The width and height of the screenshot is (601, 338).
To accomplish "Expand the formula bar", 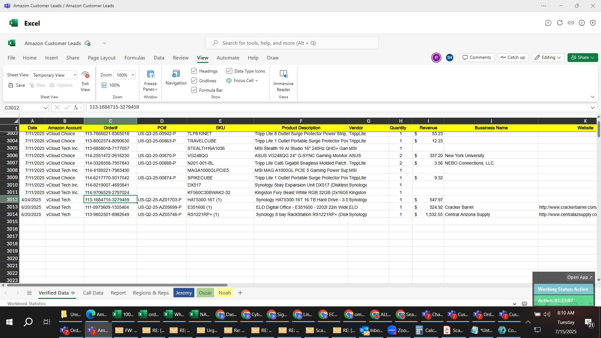I will point(593,108).
